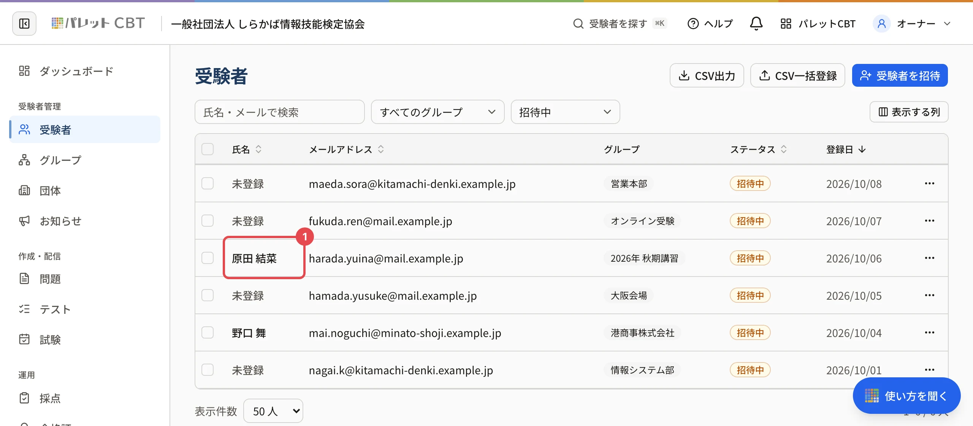Click CSV一括登録 button
Screen dimensions: 973x426
[x=797, y=75]
